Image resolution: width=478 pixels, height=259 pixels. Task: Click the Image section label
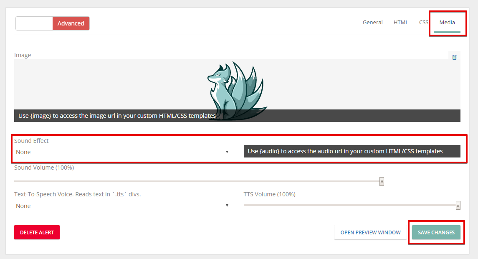[23, 55]
